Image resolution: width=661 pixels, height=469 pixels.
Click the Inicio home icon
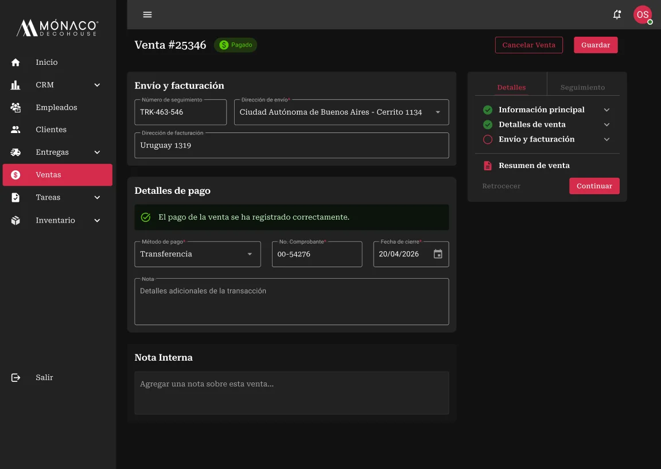(15, 62)
